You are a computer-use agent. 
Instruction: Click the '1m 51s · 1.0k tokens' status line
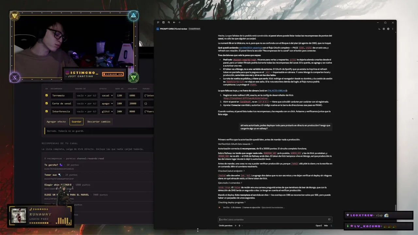[253, 208]
